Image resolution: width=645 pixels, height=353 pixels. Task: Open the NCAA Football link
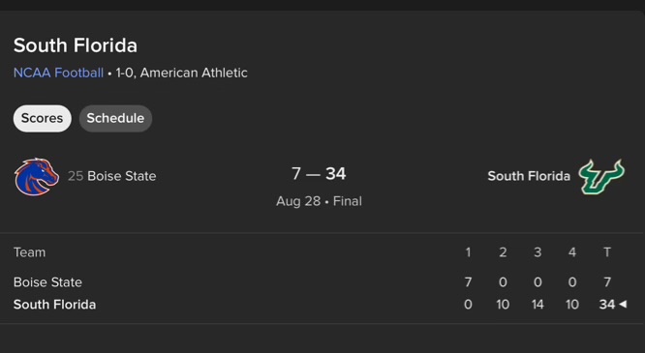[58, 73]
